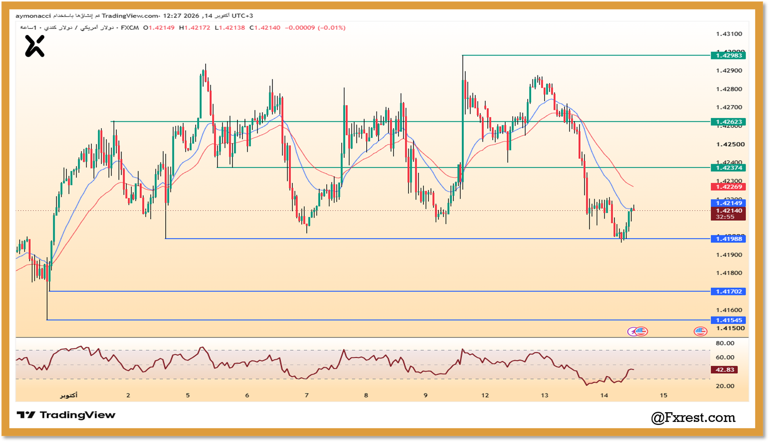Click date 14 on the time axis
This screenshot has height=442, width=769.
(x=604, y=395)
